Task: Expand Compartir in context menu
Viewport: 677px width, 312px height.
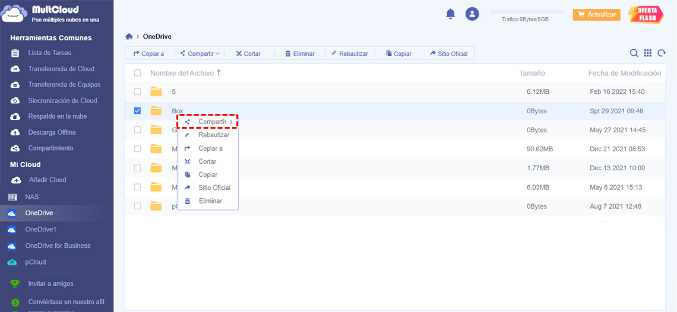Action: pos(208,122)
